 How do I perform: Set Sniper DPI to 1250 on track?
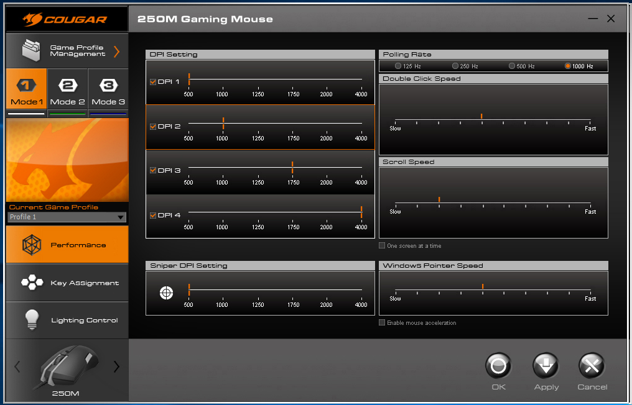tap(258, 290)
